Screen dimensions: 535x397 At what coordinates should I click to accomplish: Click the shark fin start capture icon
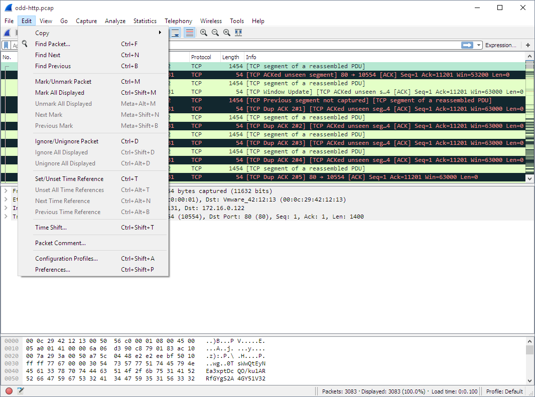click(x=7, y=33)
